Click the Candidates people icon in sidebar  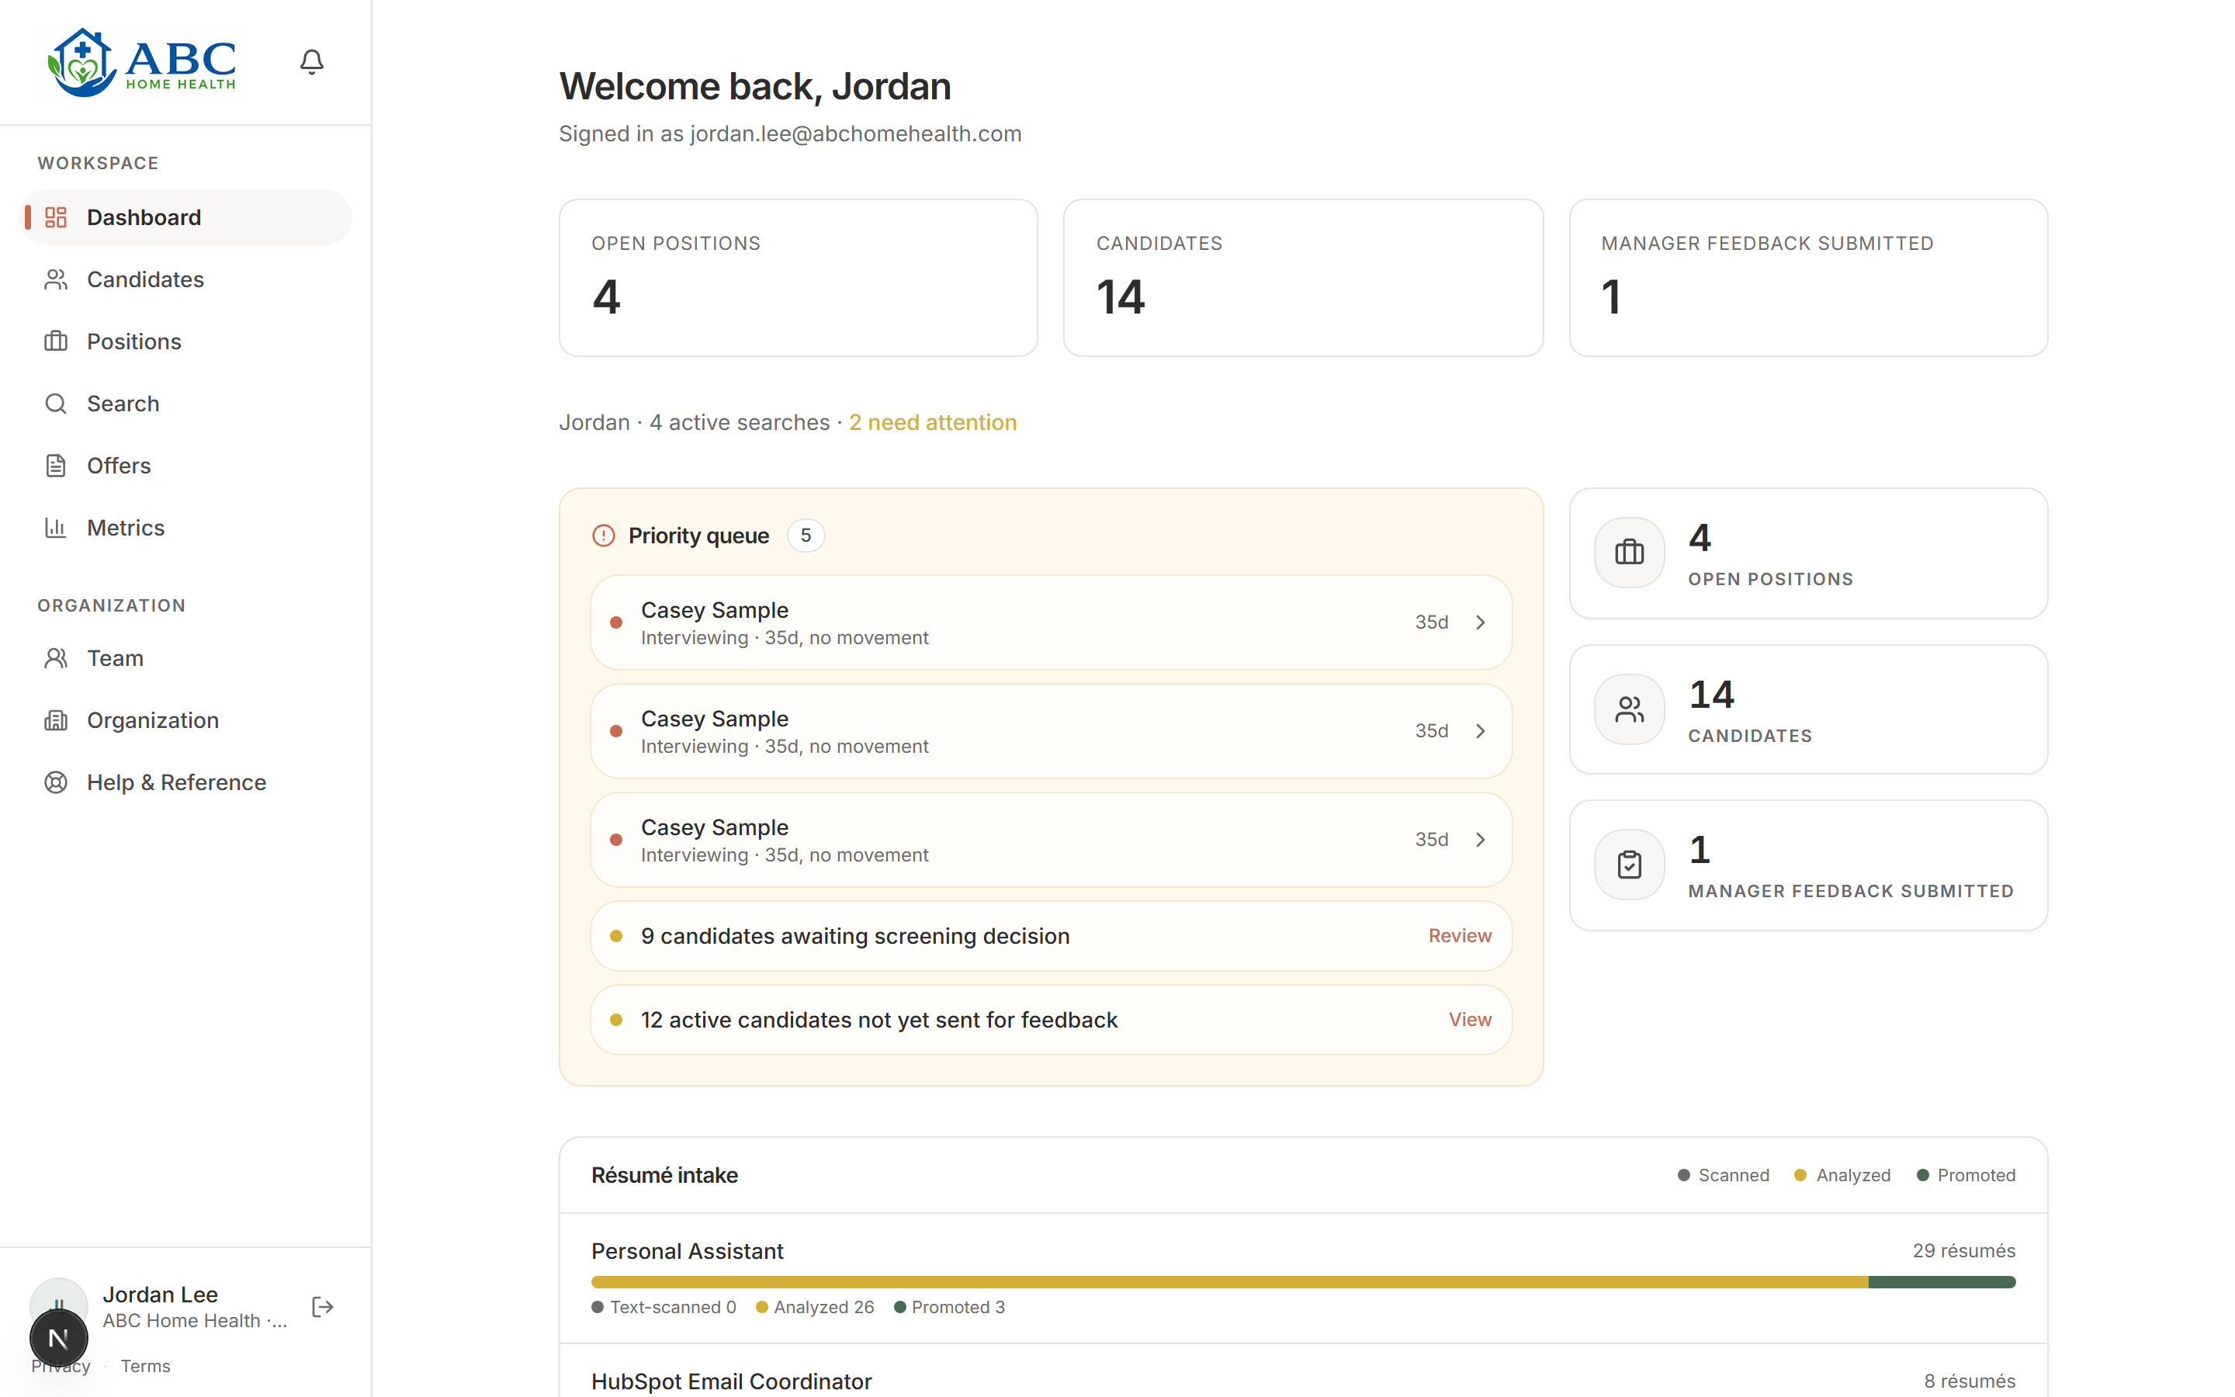coord(55,279)
